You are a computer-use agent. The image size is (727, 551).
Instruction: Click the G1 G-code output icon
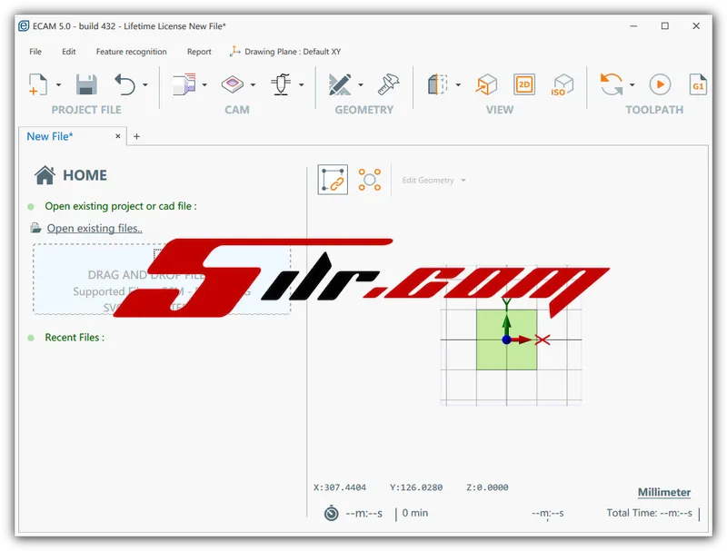698,84
